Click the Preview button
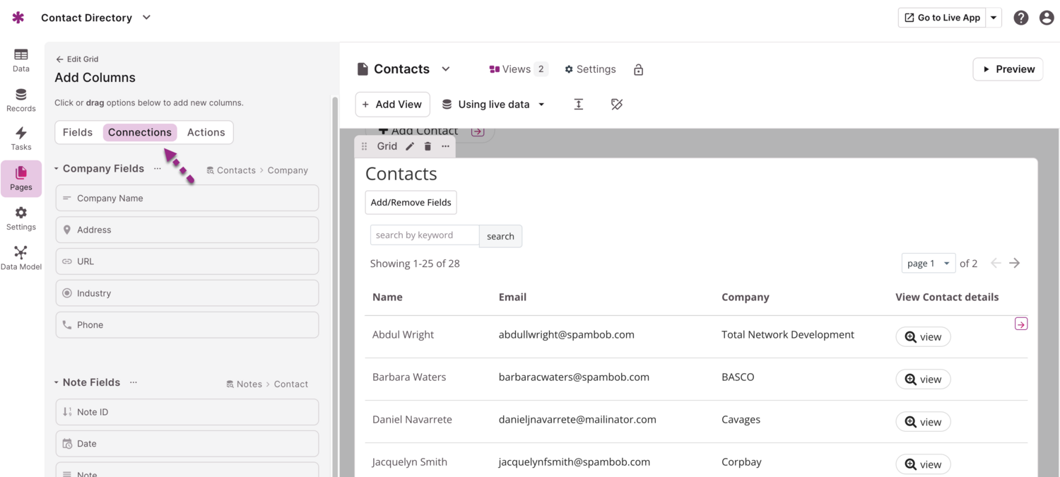Viewport: 1060px width, 477px height. pos(1008,69)
